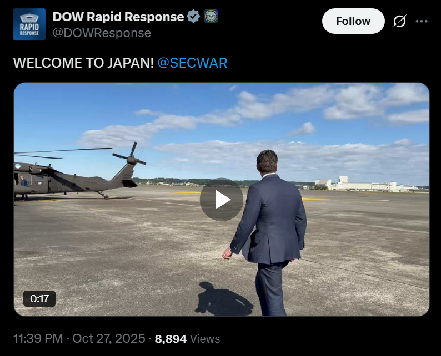Click the 0:17 video duration badge
The height and width of the screenshot is (356, 441).
click(39, 298)
